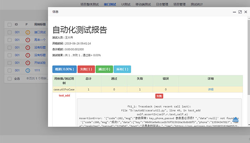This screenshot has width=250, height=143.
Task: Open the 再来一个 case link
Action: (40, 40)
